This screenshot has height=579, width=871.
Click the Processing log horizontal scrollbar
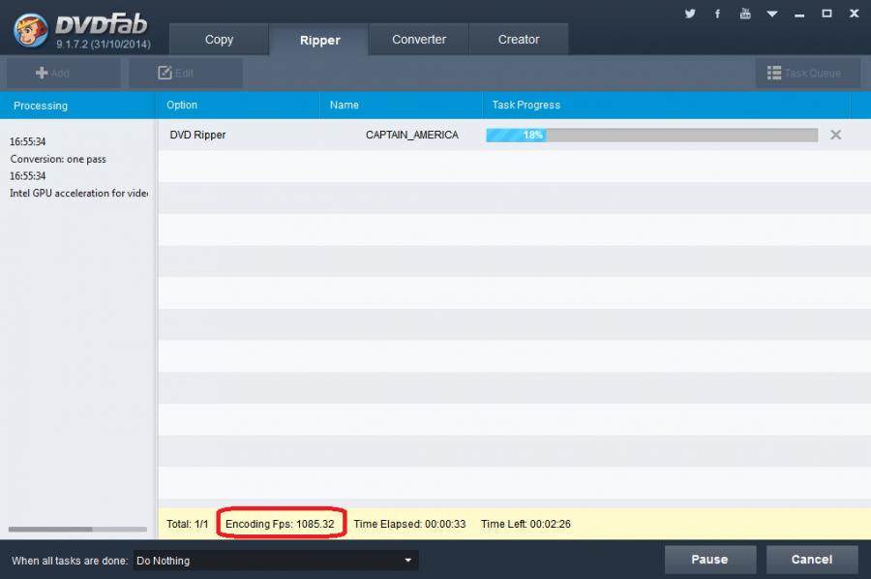click(x=77, y=529)
